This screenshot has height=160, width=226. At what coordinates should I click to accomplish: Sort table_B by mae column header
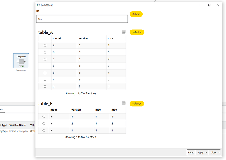point(114,110)
